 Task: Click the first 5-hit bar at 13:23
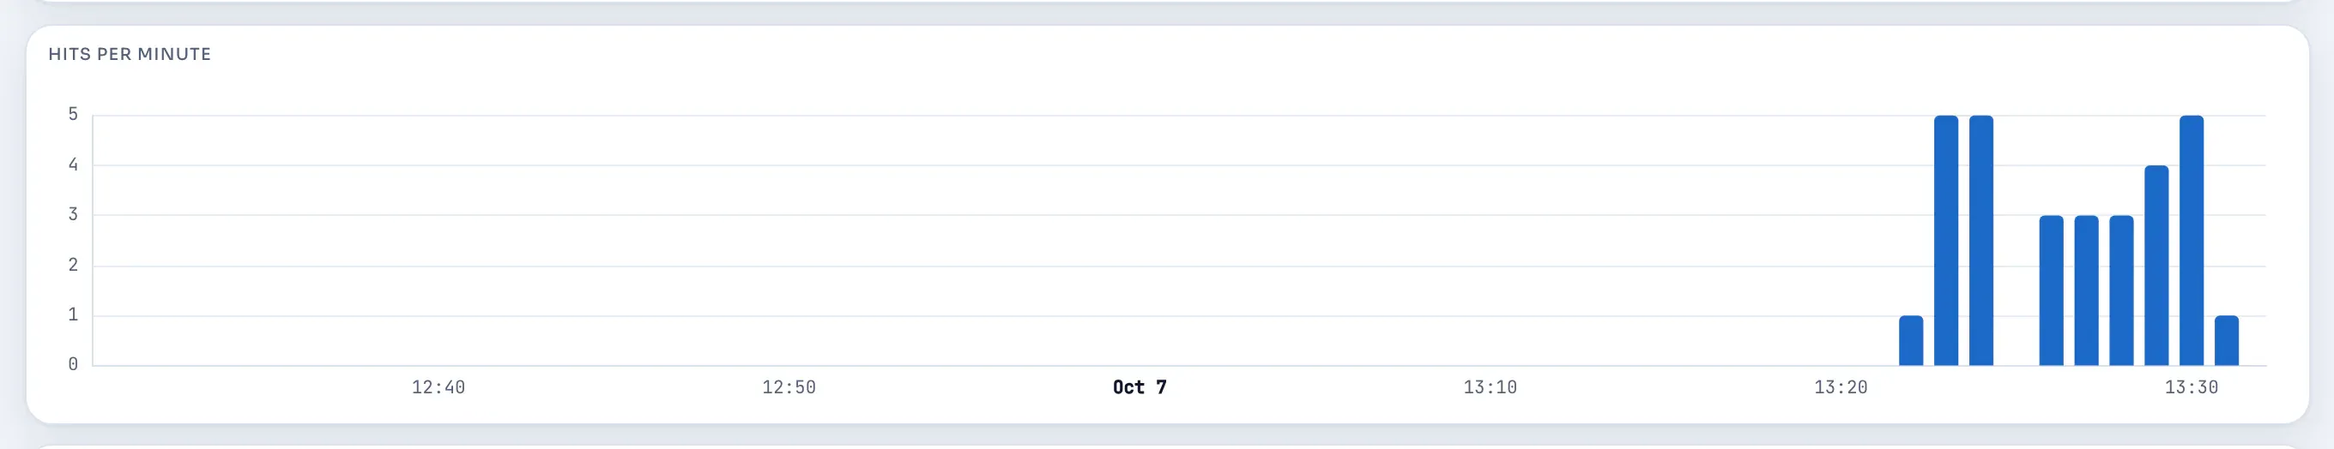1946,241
